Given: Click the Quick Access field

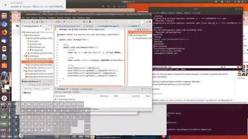Looking at the screenshot, I should 136,22.
